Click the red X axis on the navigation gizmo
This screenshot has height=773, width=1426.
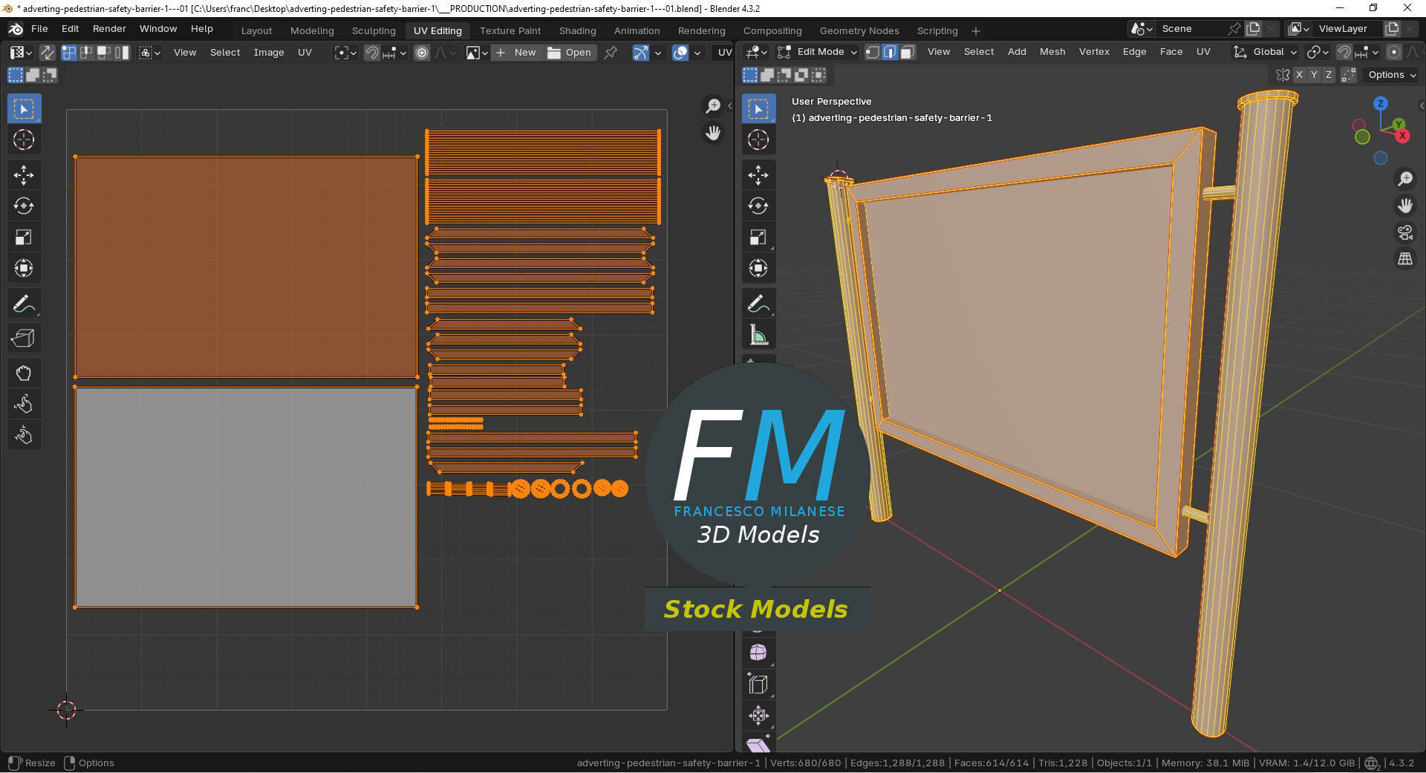pyautogui.click(x=1402, y=136)
